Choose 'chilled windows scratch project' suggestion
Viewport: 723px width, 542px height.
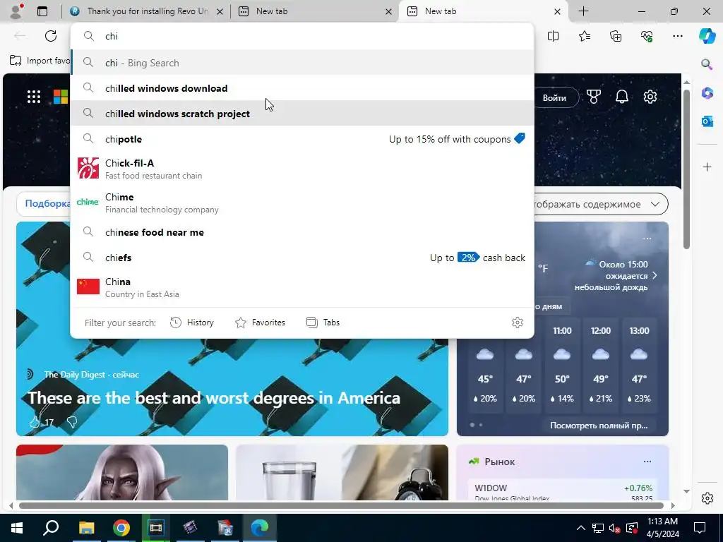pyautogui.click(x=302, y=114)
